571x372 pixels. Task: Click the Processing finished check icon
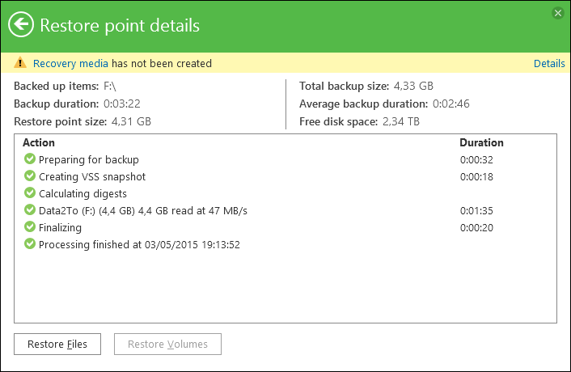[31, 244]
